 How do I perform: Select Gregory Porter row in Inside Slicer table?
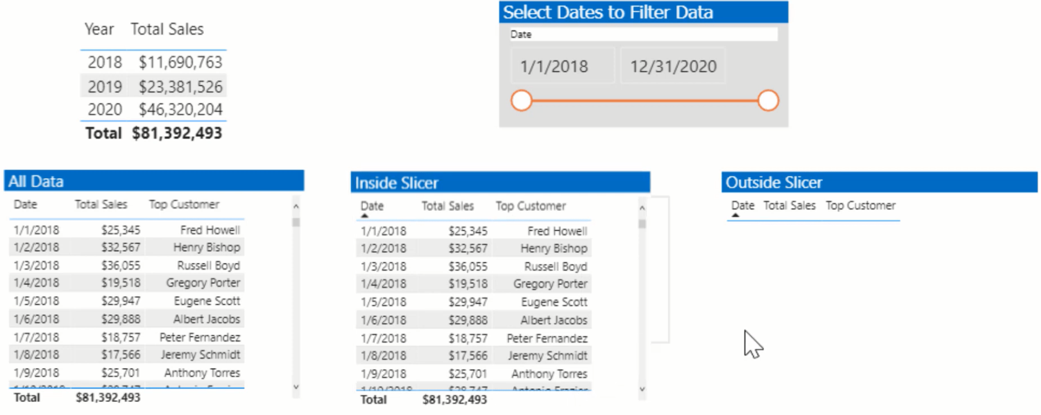(x=473, y=284)
